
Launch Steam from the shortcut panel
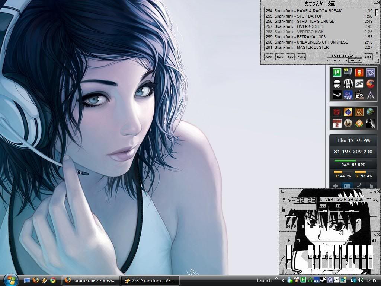pyautogui.click(x=337, y=95)
